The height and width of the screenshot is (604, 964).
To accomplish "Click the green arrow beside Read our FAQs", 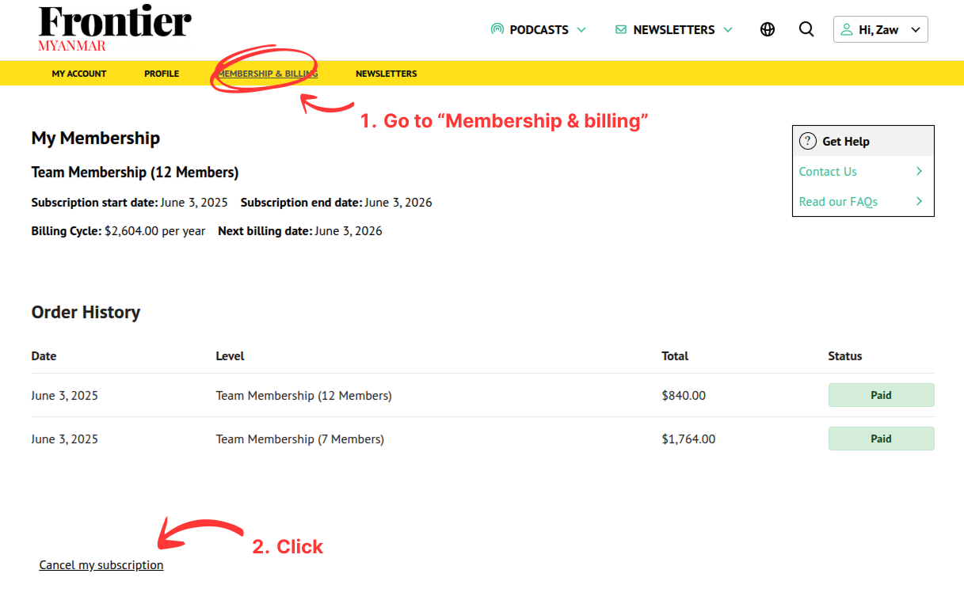I will [x=919, y=201].
